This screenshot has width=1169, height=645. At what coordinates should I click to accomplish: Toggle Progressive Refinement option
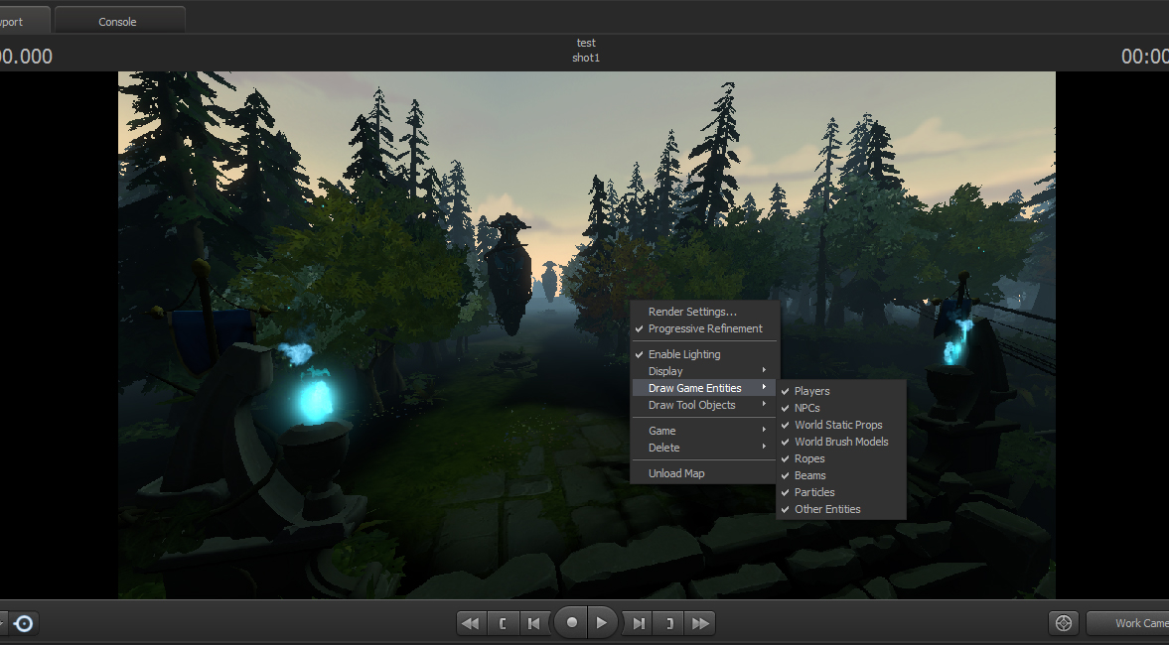tap(704, 328)
